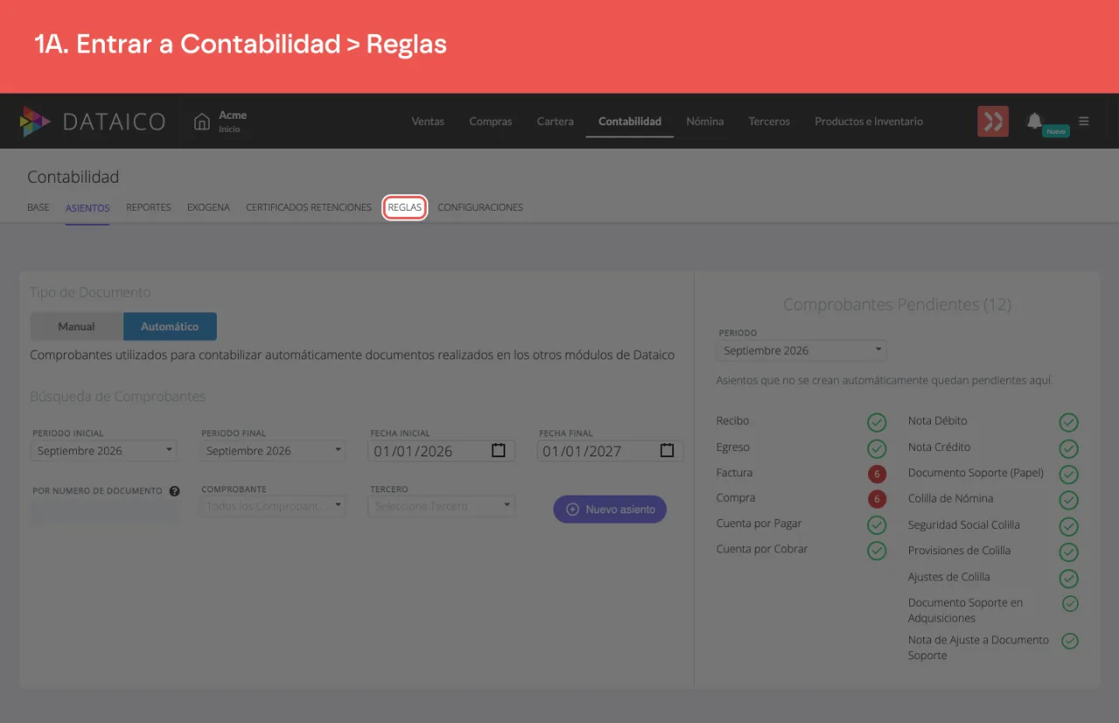Image resolution: width=1119 pixels, height=723 pixels.
Task: Click the Compra red pending count badge
Action: point(877,499)
